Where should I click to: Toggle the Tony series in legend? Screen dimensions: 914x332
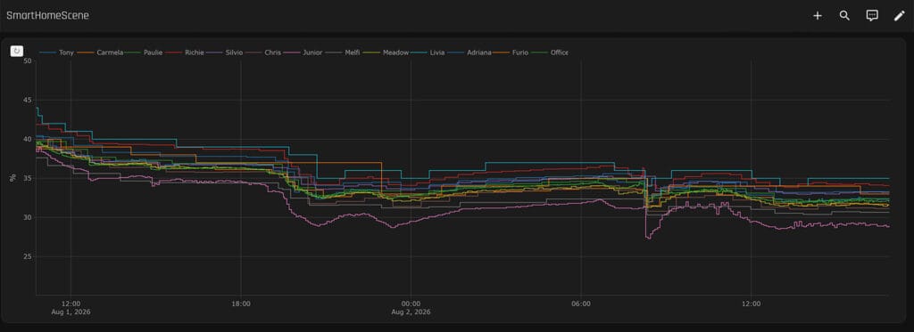[56, 53]
